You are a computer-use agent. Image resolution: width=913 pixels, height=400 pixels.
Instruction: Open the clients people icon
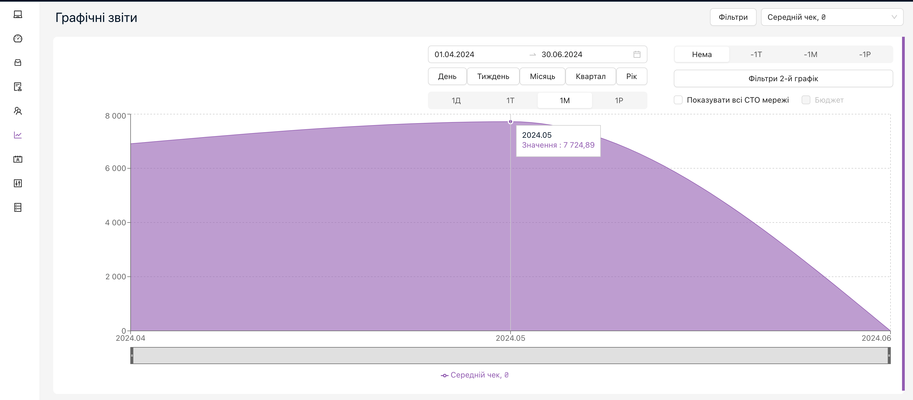[18, 111]
